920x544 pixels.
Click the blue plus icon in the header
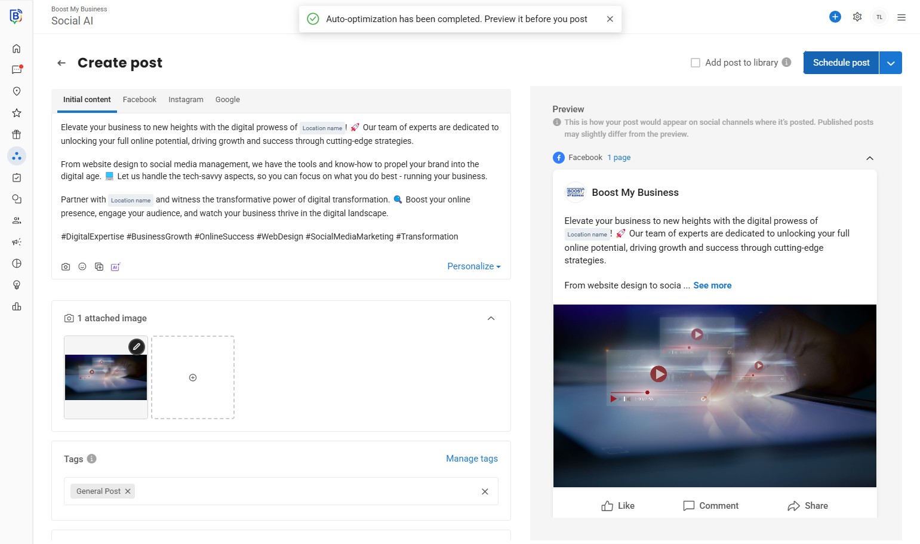(835, 17)
